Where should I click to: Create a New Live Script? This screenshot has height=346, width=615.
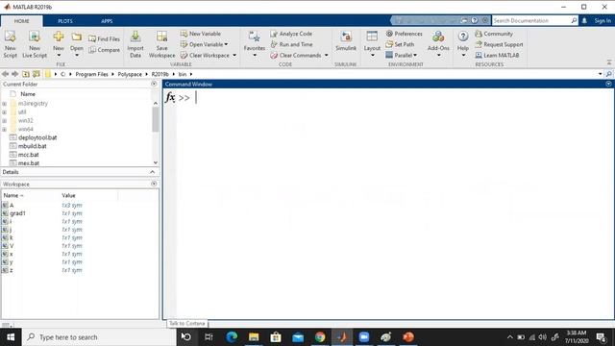pos(35,45)
